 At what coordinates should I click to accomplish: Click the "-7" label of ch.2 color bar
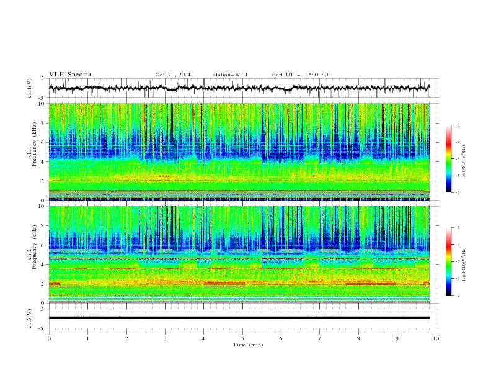(457, 296)
